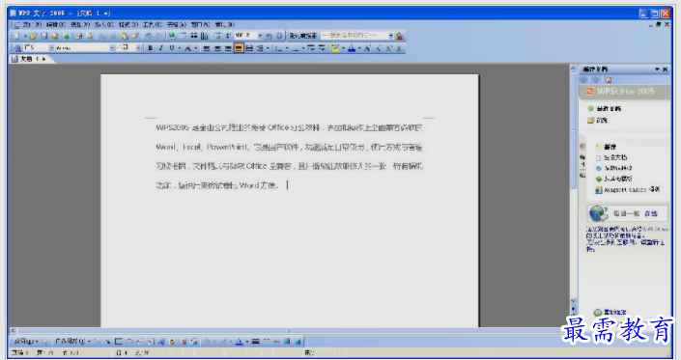Viewport: 681px width, 360px height.
Task: Click the rectangle shape tool in drawing toolbar
Action: [119, 342]
